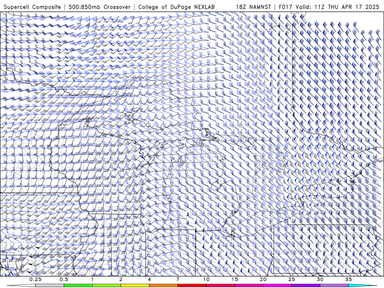The width and height of the screenshot is (384, 288).
Task: Click the 15 value on the color scale
Action: (235, 279)
